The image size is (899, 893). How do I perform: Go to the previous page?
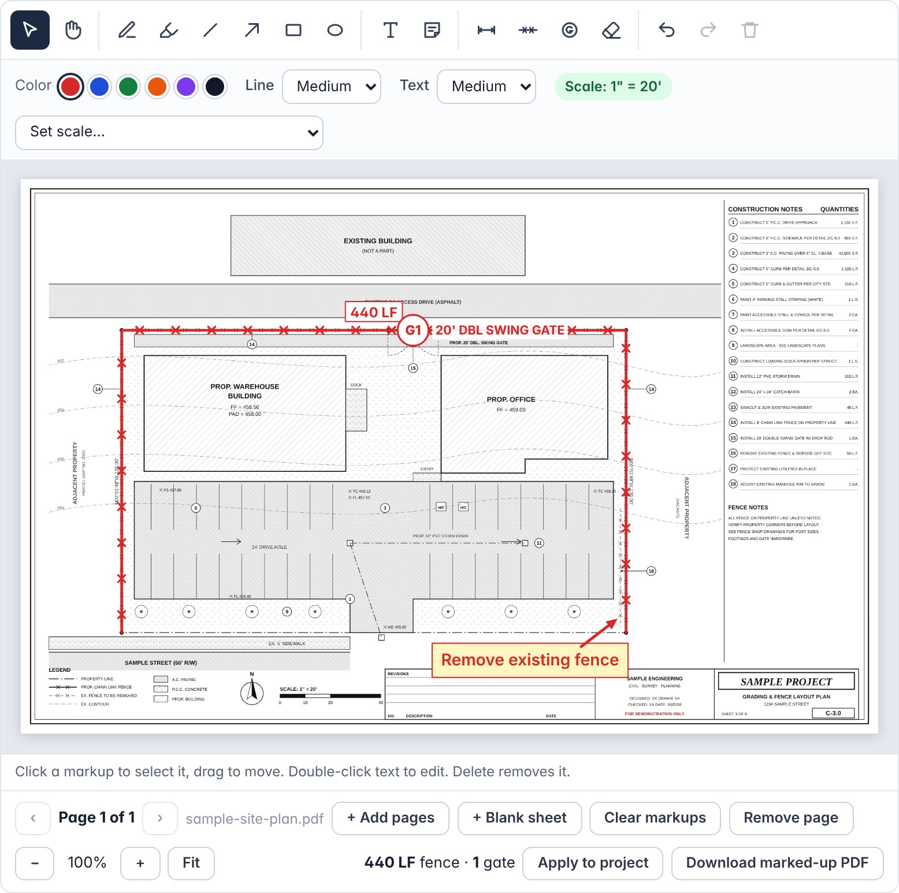point(33,818)
